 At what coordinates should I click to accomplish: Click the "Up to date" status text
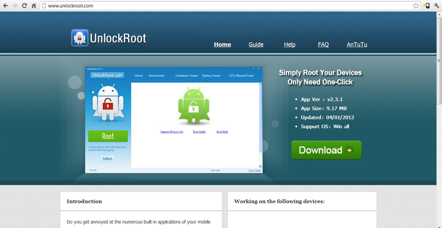pos(215,171)
